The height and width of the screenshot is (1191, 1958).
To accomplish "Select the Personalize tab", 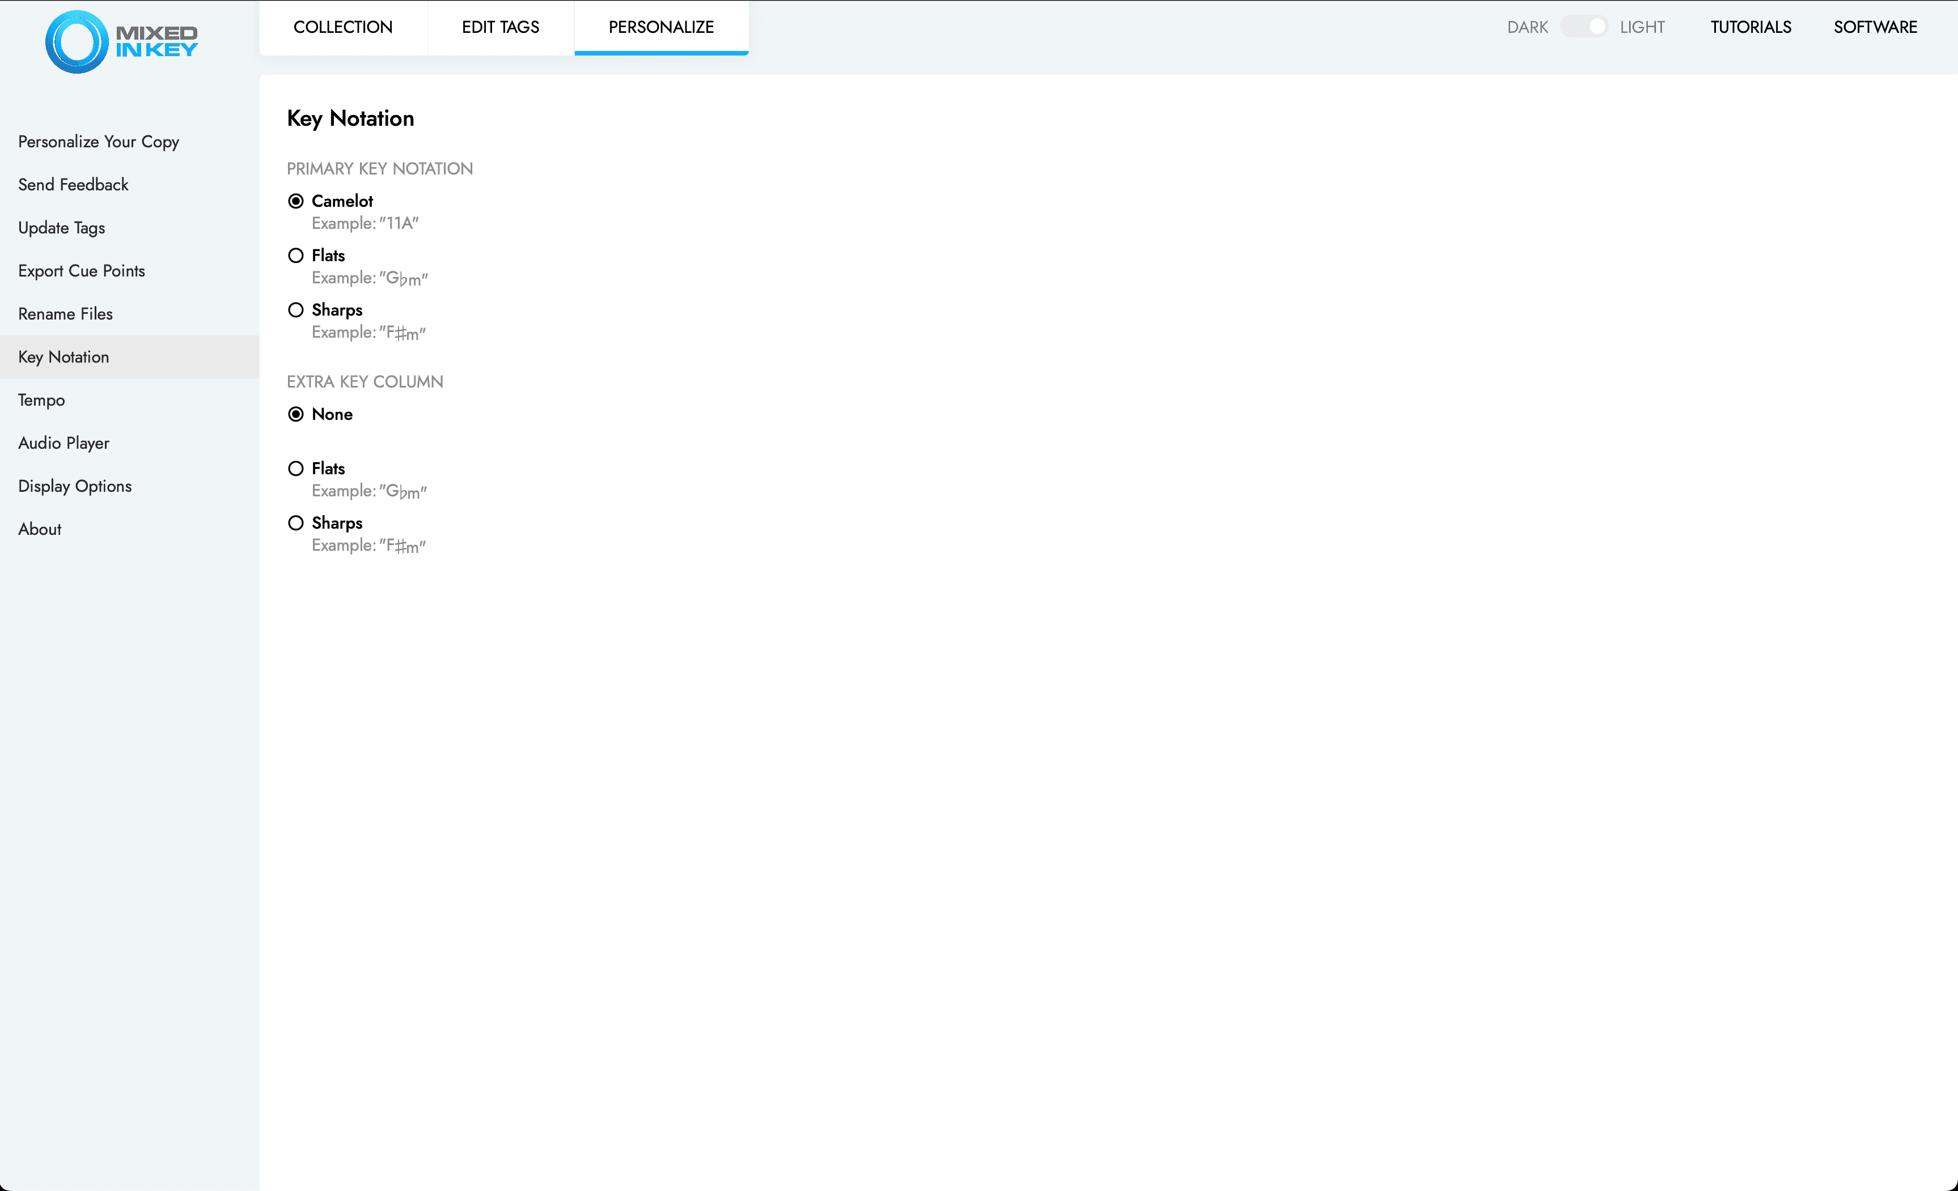I will point(661,27).
